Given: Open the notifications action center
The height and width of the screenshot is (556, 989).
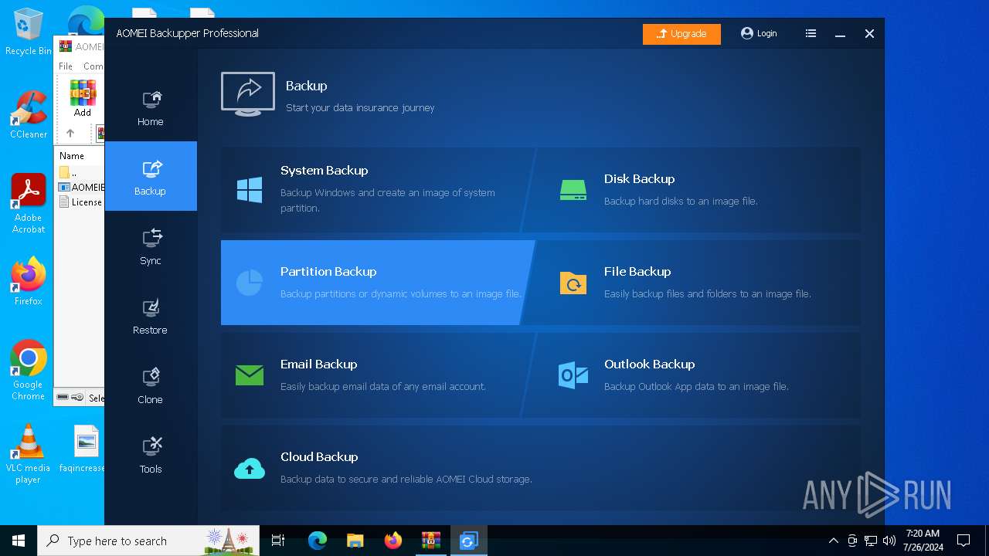Looking at the screenshot, I should tap(964, 541).
